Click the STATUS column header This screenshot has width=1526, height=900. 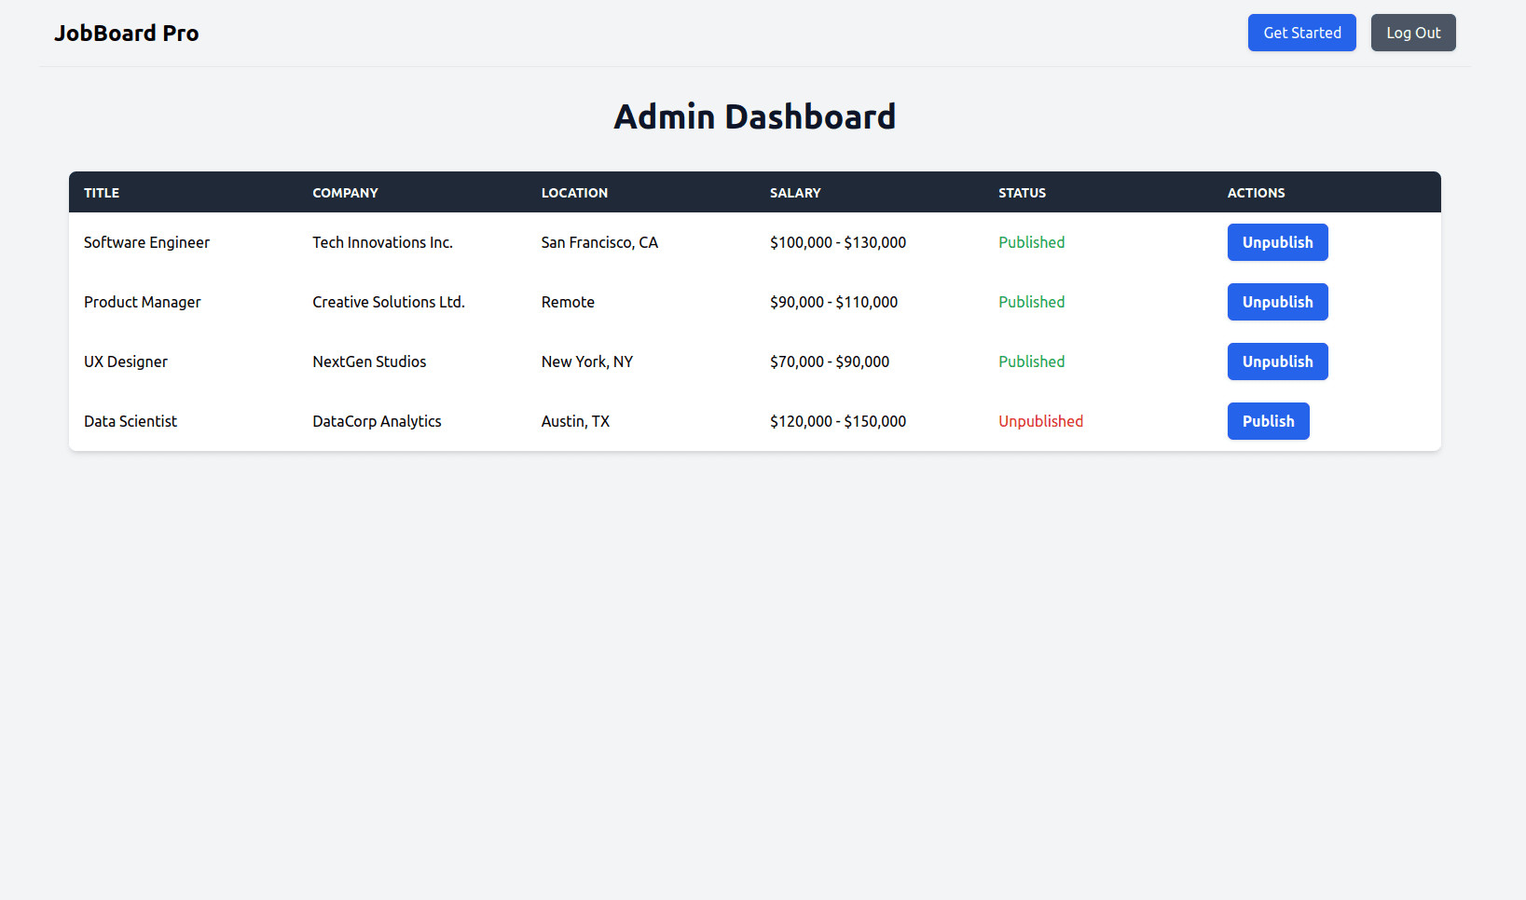1022,193
